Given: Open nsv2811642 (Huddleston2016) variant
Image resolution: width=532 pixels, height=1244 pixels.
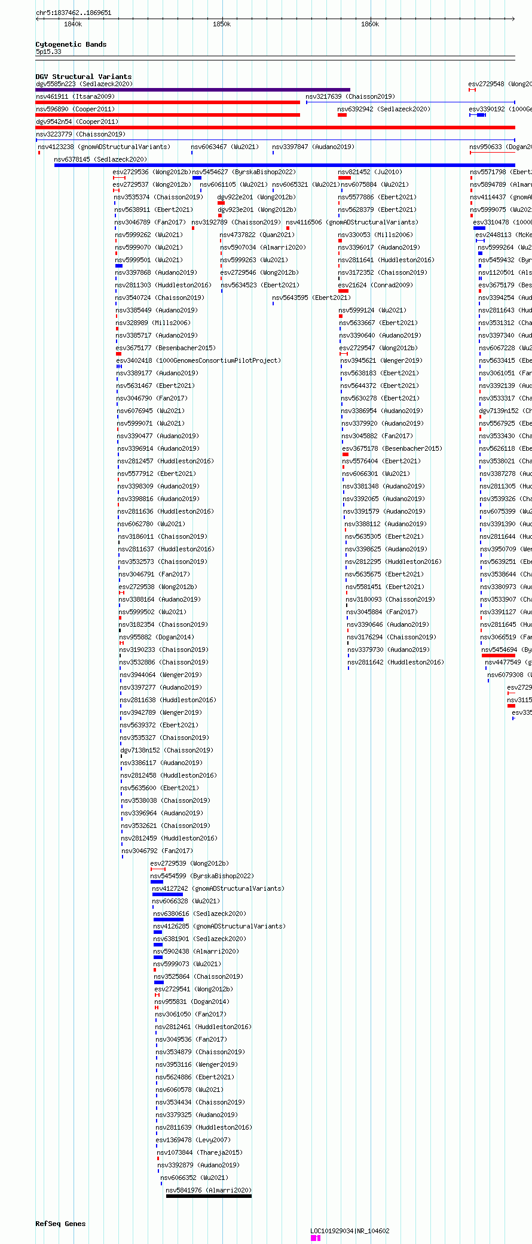Looking at the screenshot, I should coord(396,662).
